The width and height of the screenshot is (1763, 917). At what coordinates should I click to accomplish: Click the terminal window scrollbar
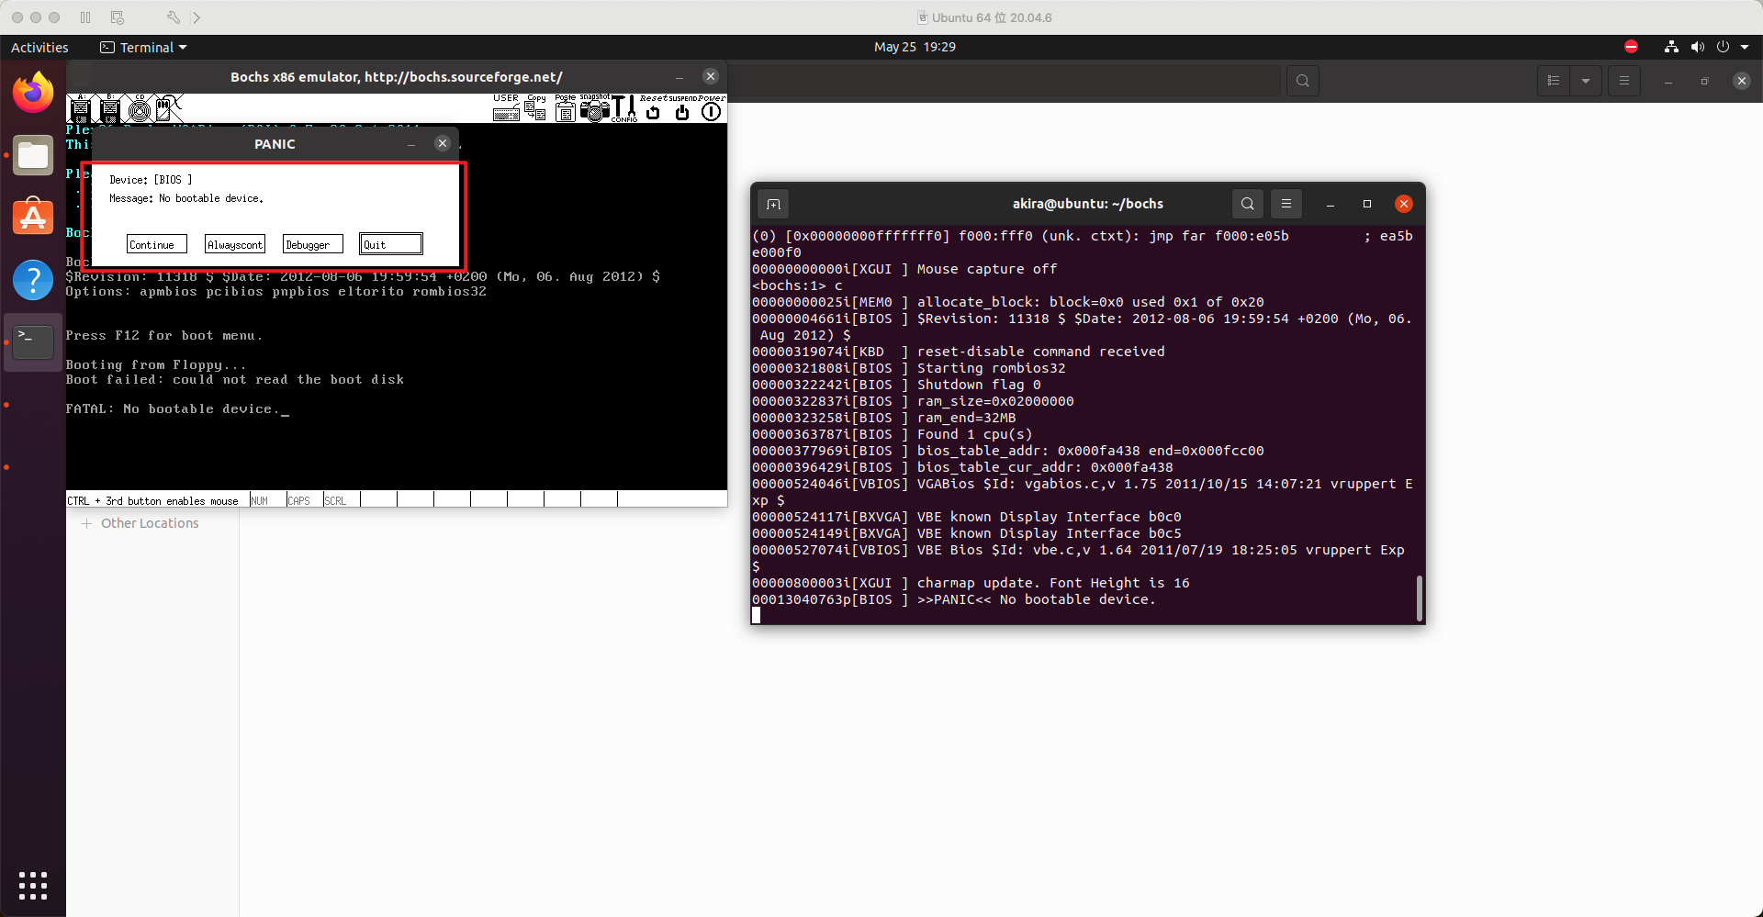click(x=1420, y=598)
